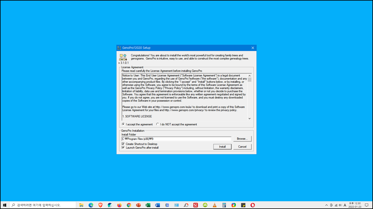
Task: Open Word from the taskbar
Action: [157, 205]
